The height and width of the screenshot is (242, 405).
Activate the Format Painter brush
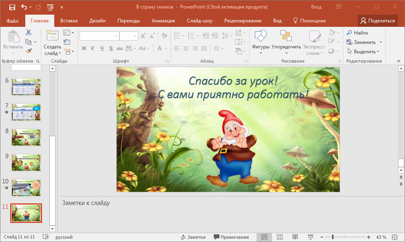29,51
